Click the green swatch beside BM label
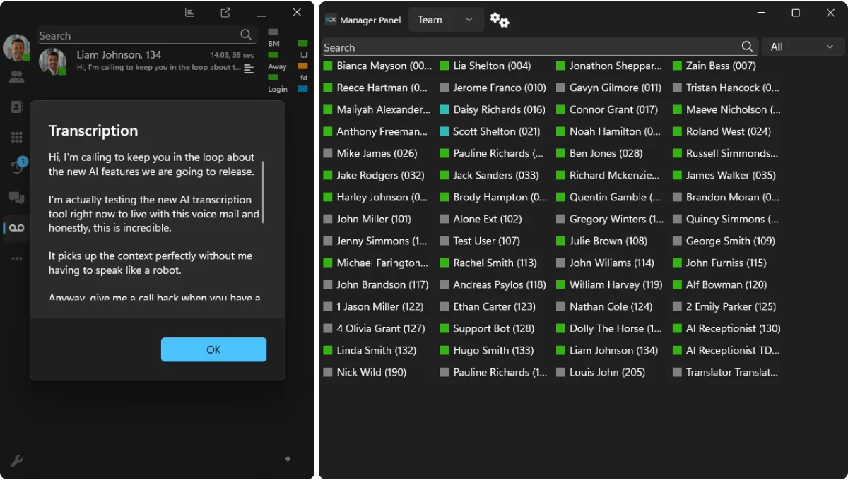This screenshot has height=480, width=848. [x=302, y=44]
